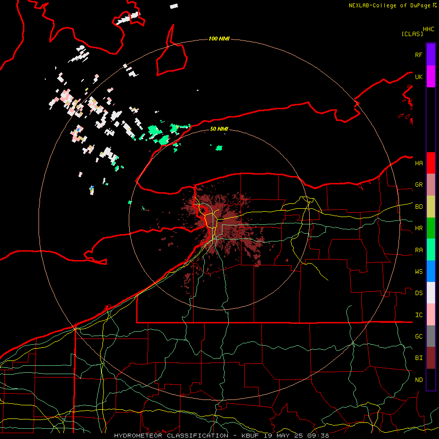Click the DS legend label
This screenshot has width=439, height=439.
tap(419, 293)
